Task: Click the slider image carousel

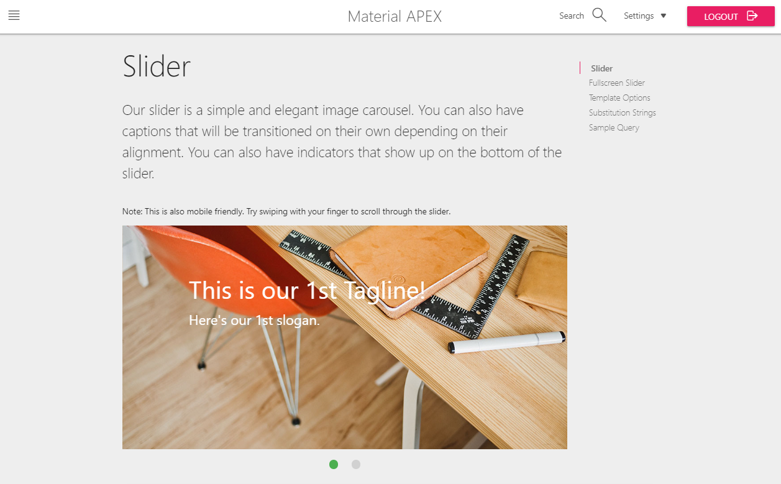Action: [x=345, y=337]
